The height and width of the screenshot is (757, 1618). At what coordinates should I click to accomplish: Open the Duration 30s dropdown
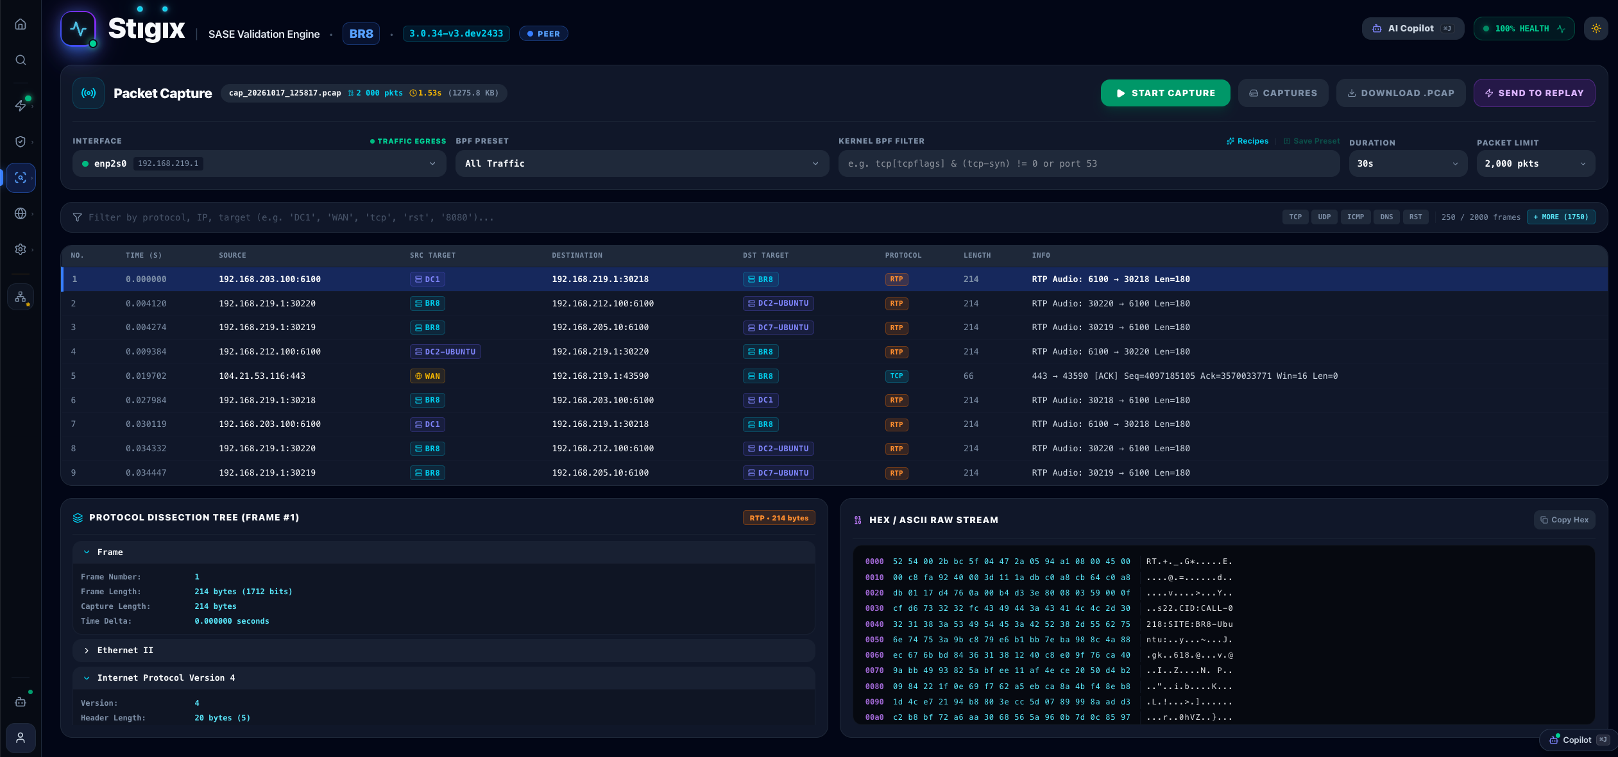(x=1408, y=163)
